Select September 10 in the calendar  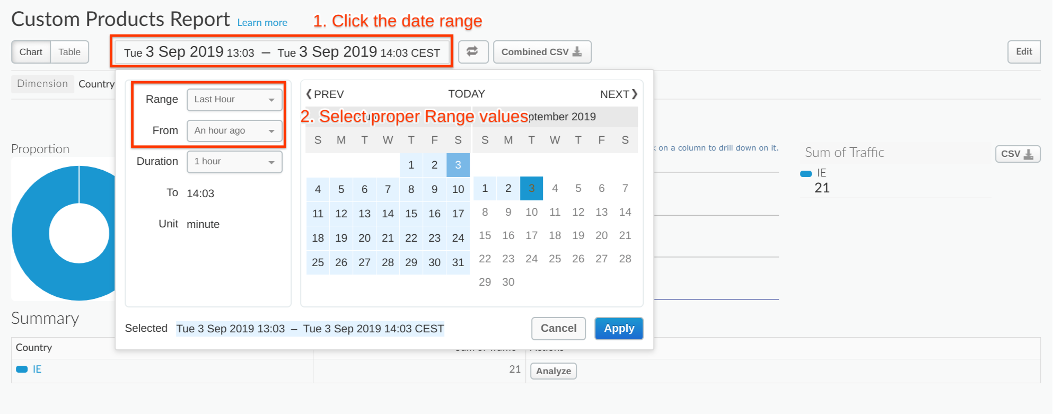[531, 212]
